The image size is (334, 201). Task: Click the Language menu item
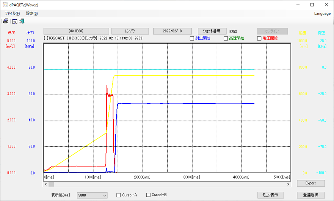(x=322, y=14)
